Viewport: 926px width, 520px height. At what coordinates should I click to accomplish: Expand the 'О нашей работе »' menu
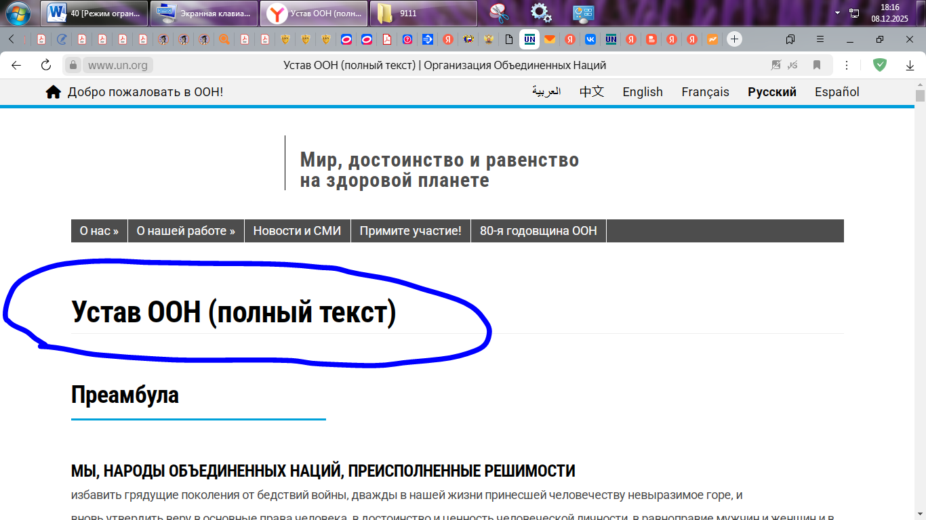[x=185, y=230]
